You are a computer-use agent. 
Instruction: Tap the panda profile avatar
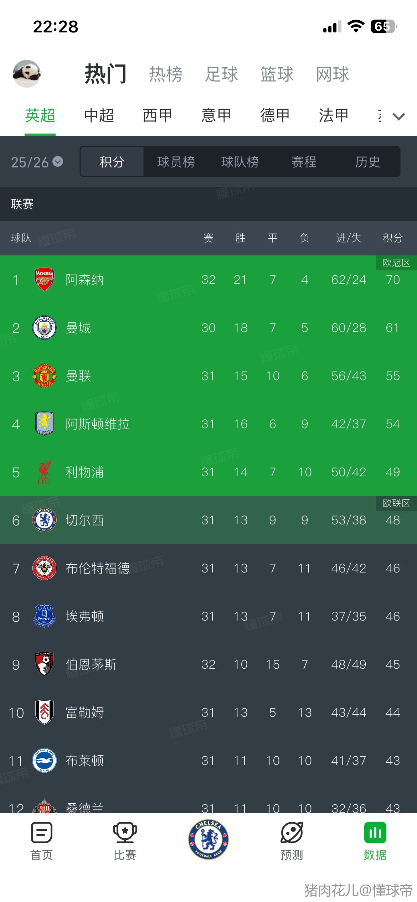(x=27, y=74)
